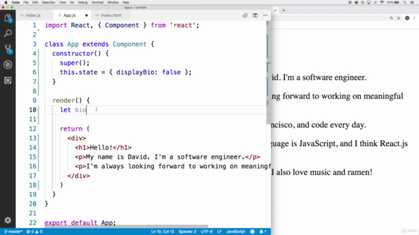Select the JavaScript language mode
The image size is (419, 235).
[236, 232]
